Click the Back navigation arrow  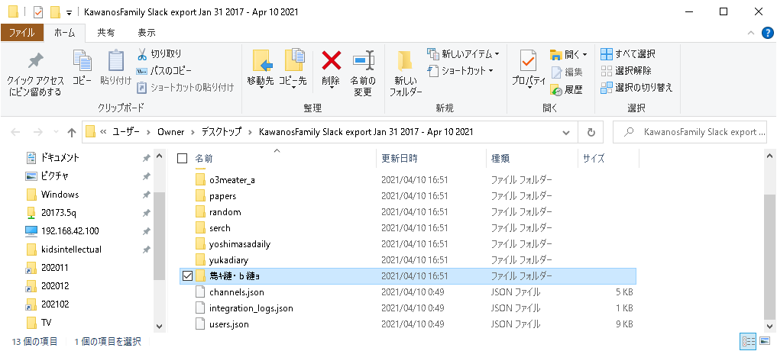coord(15,132)
